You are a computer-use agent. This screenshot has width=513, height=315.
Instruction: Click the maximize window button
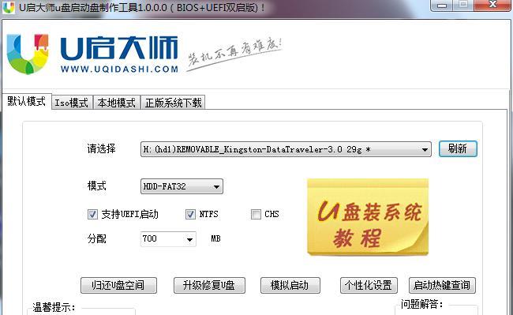463,6
